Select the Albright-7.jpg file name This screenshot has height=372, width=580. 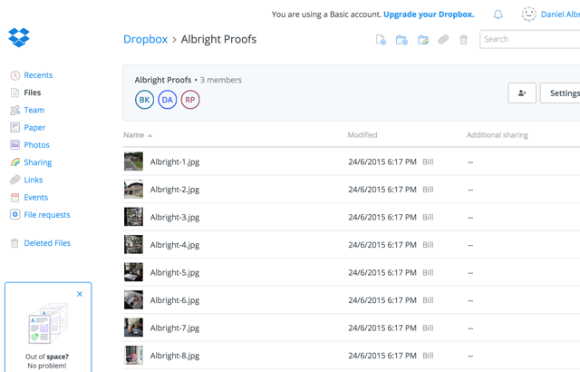coord(175,328)
